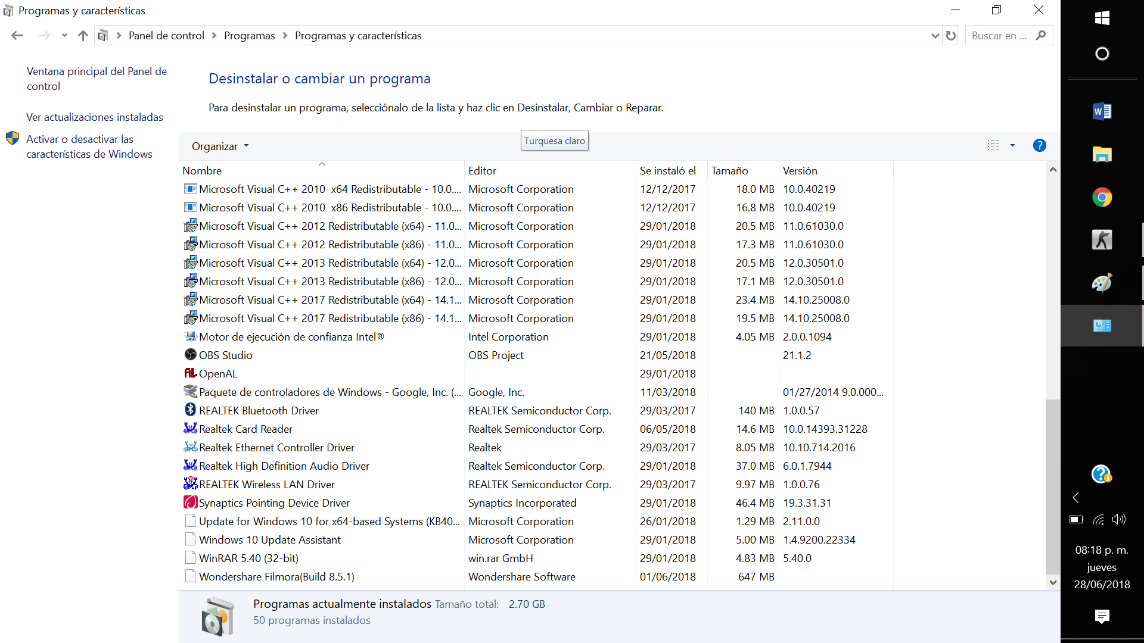Select Paquete de controladores de Windows icon
This screenshot has width=1144, height=643.
(190, 392)
